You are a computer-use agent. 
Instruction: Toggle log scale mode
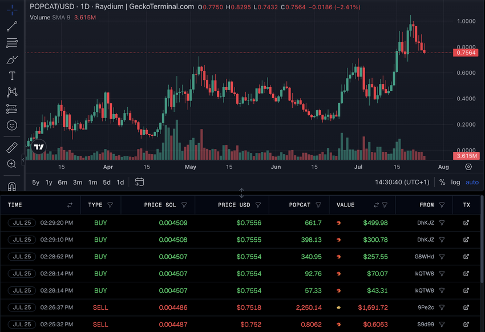click(455, 183)
